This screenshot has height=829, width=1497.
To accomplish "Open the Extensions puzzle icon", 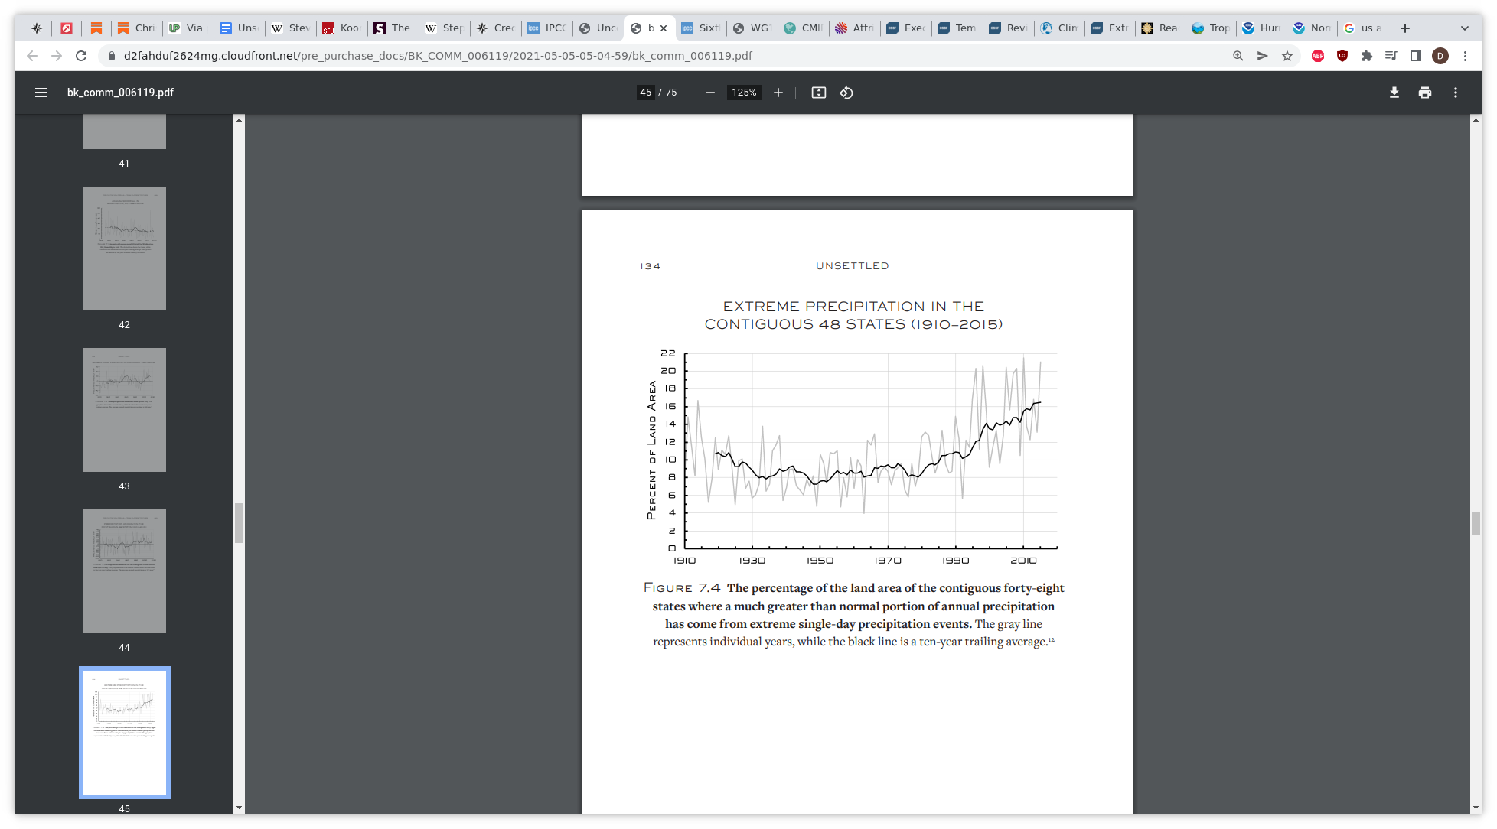I will (x=1367, y=56).
